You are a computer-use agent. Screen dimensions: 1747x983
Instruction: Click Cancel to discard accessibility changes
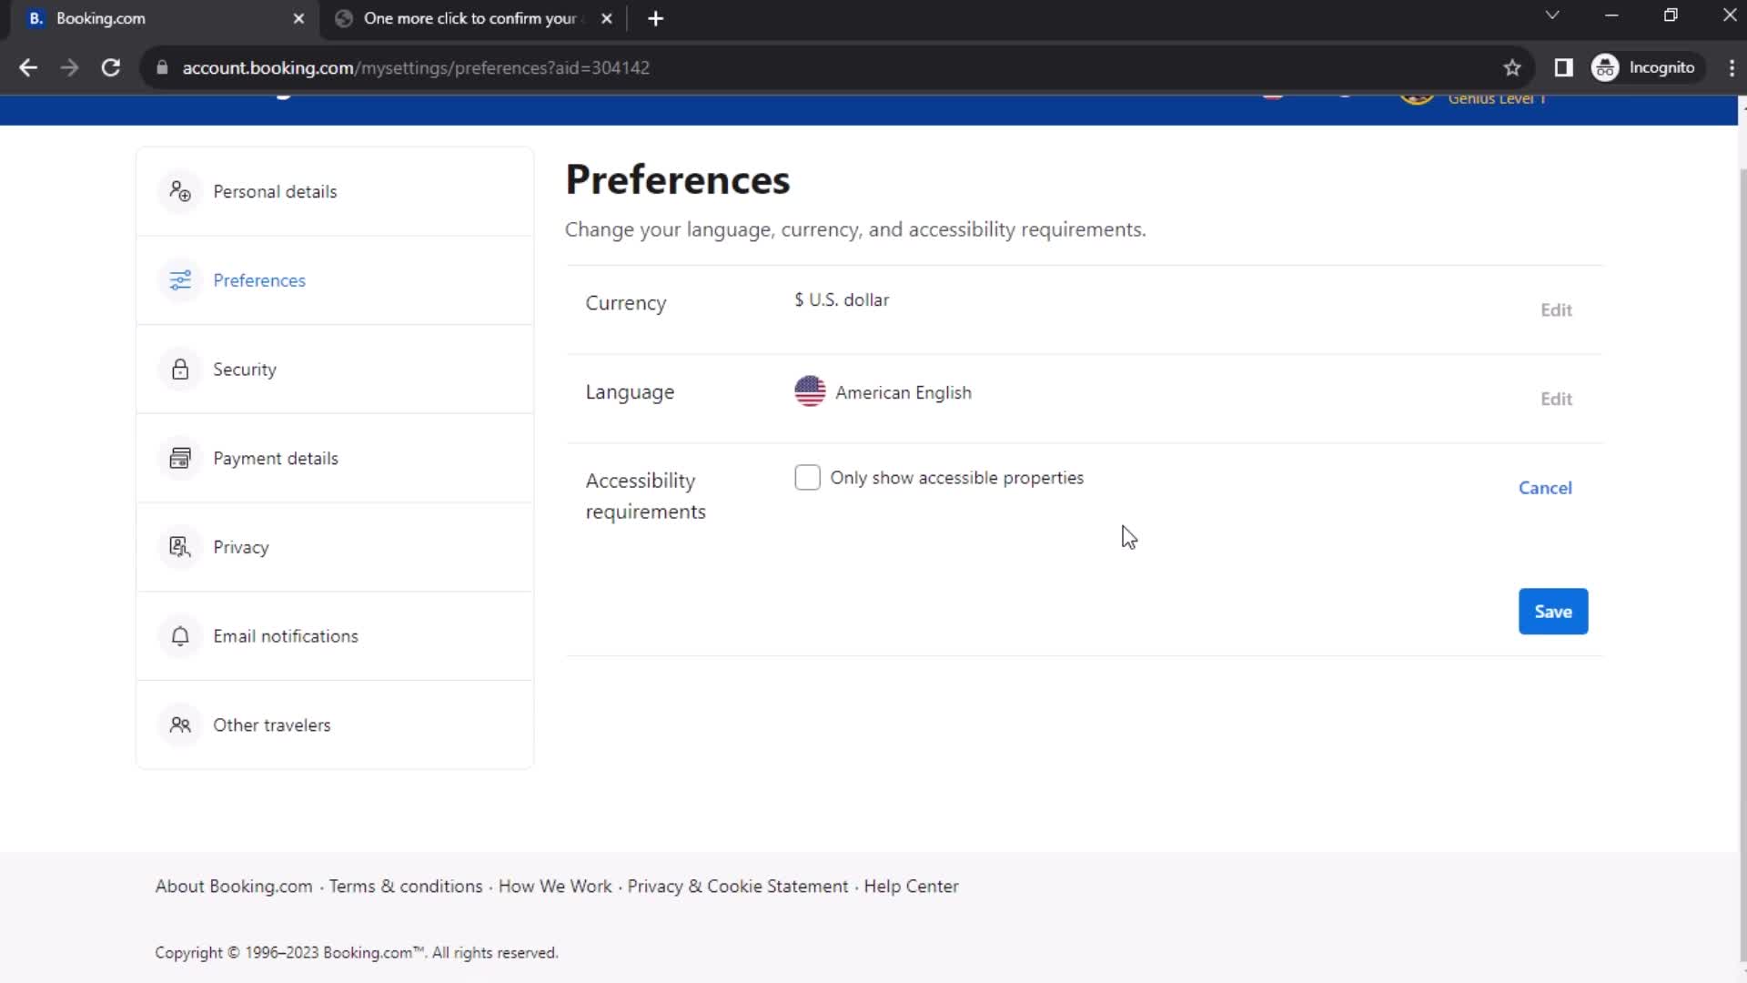[1545, 487]
